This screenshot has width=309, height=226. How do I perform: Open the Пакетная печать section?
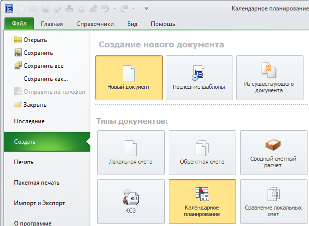pyautogui.click(x=47, y=183)
